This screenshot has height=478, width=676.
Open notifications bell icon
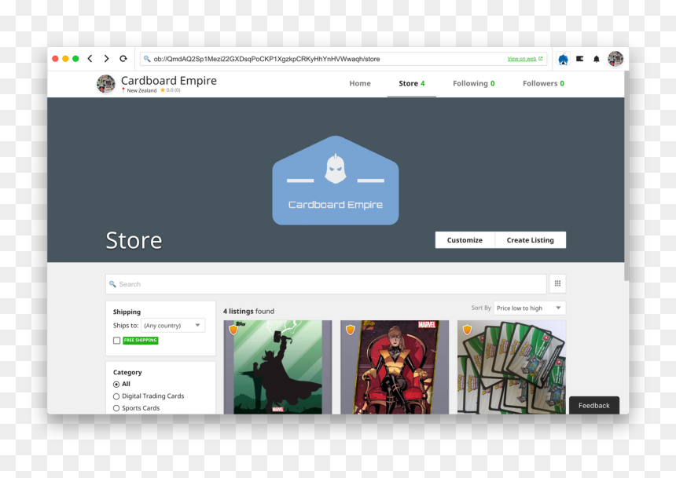click(x=597, y=59)
